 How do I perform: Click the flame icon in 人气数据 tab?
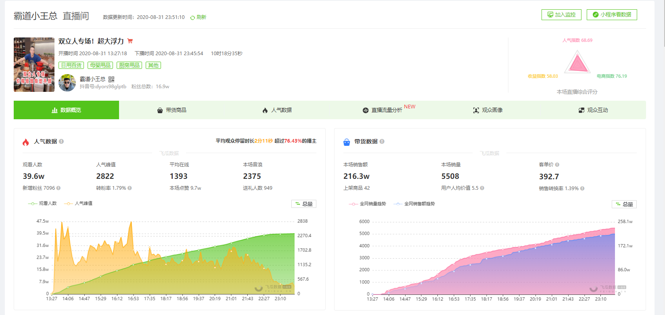click(x=265, y=110)
